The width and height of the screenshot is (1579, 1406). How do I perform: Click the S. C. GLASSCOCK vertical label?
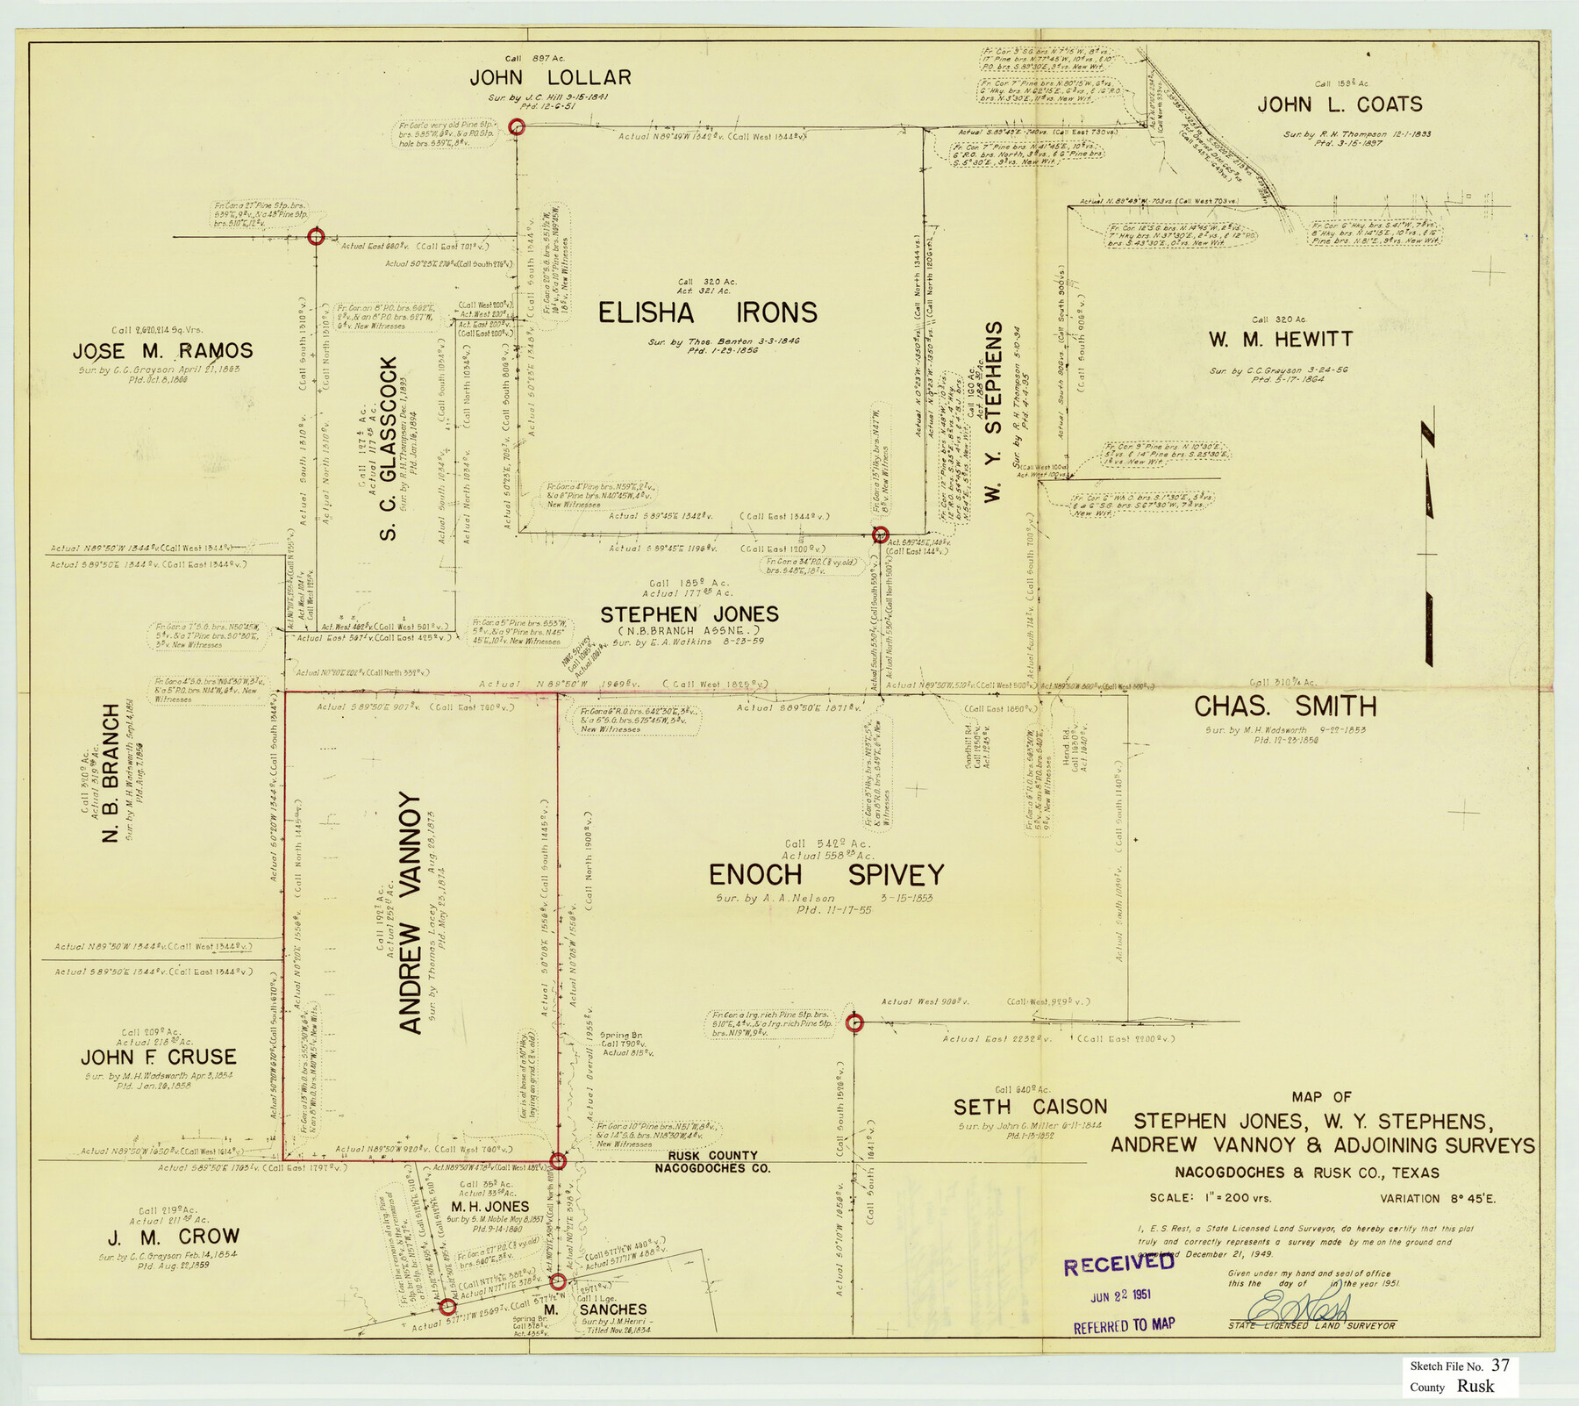point(389,448)
